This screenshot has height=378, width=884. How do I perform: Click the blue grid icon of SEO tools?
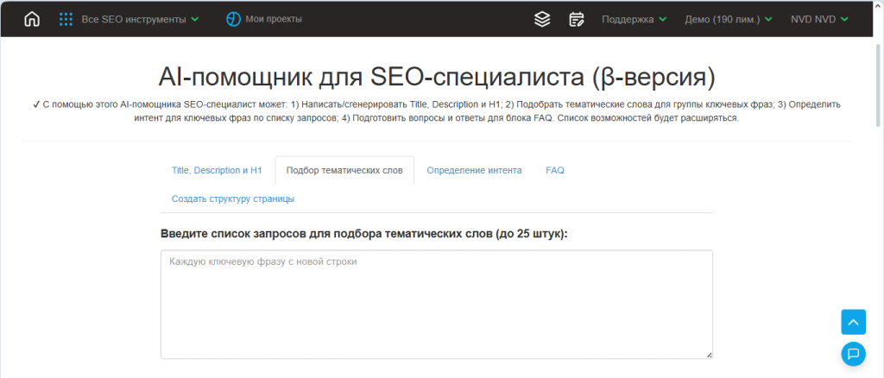(x=66, y=19)
